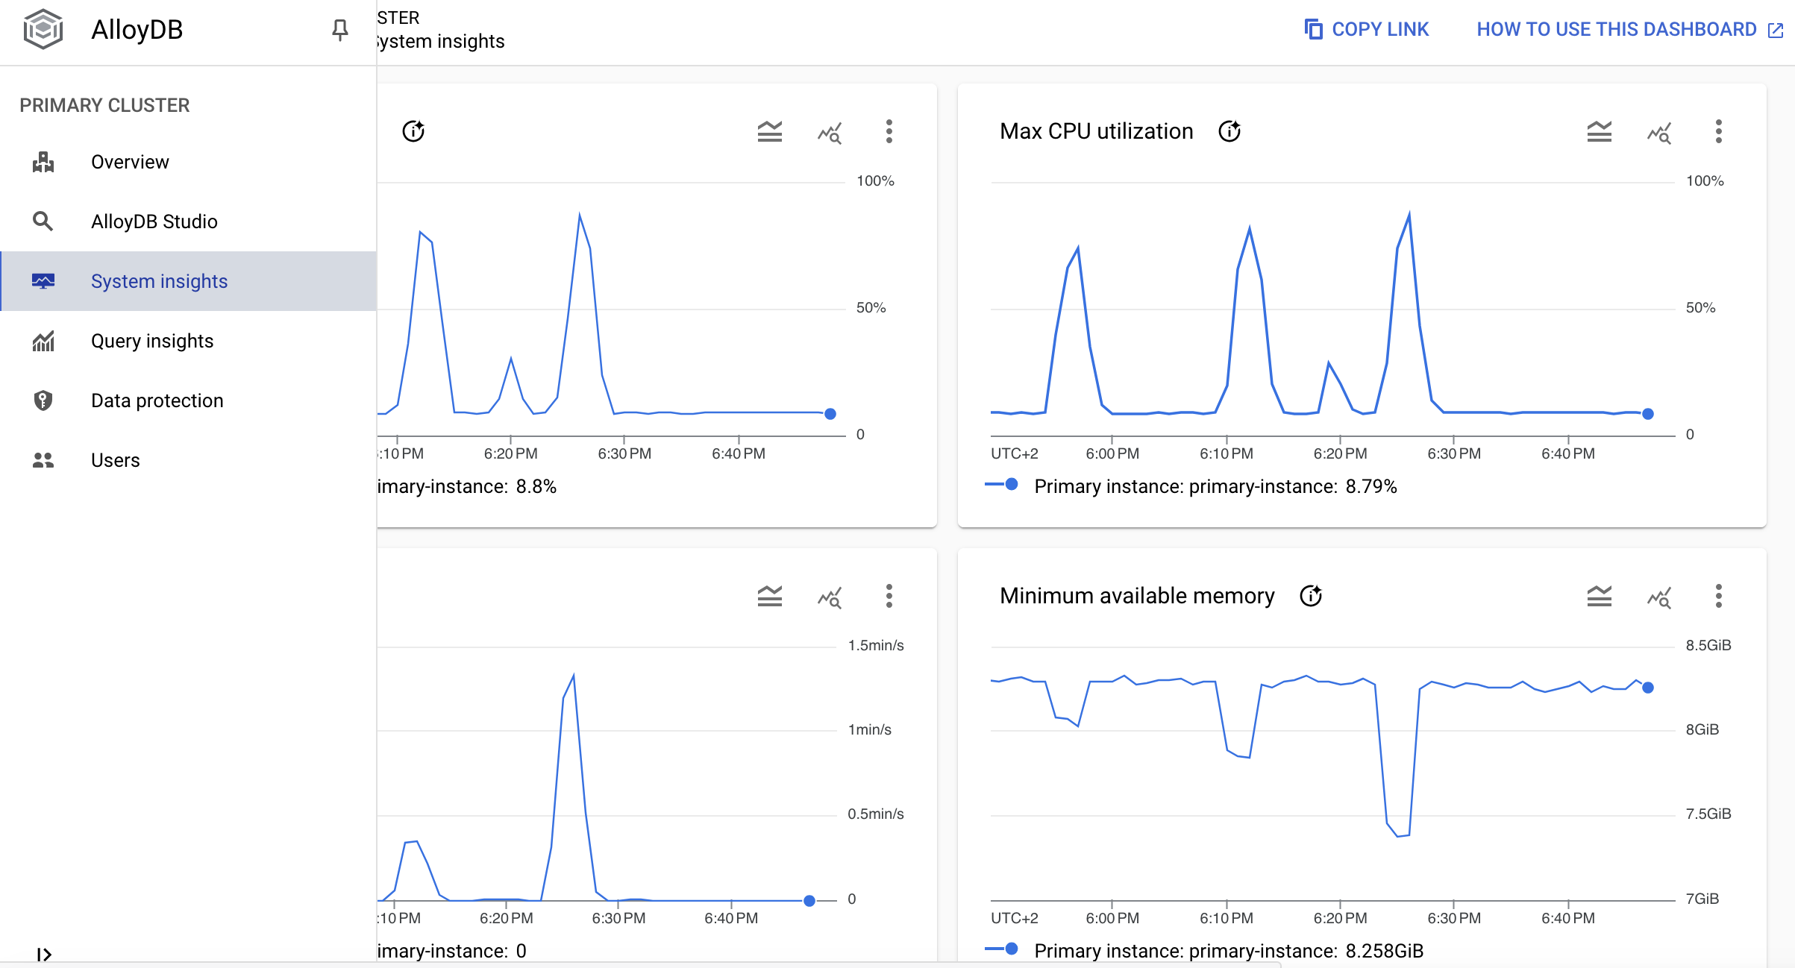Open the Overview page

coord(189,162)
